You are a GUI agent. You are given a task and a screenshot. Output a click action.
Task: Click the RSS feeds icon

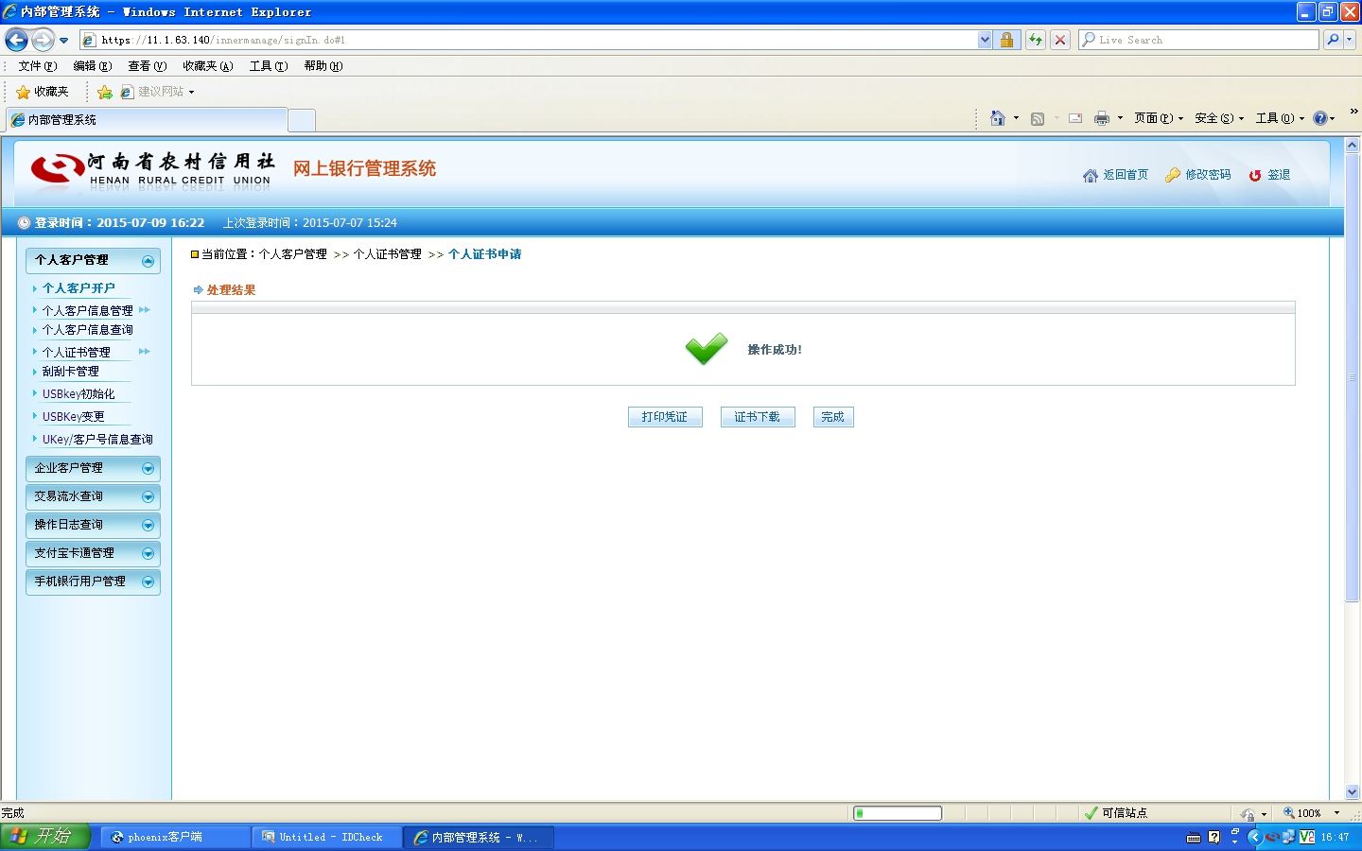[x=1038, y=118]
